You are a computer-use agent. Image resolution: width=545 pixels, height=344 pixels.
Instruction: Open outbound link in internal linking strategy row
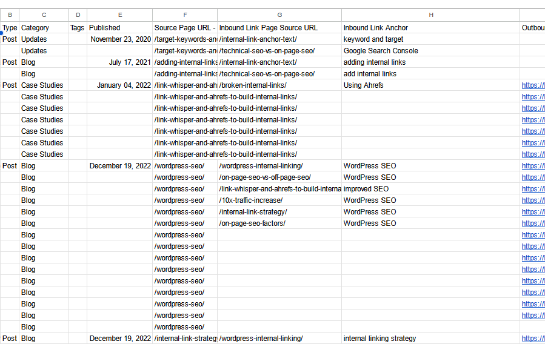point(533,339)
